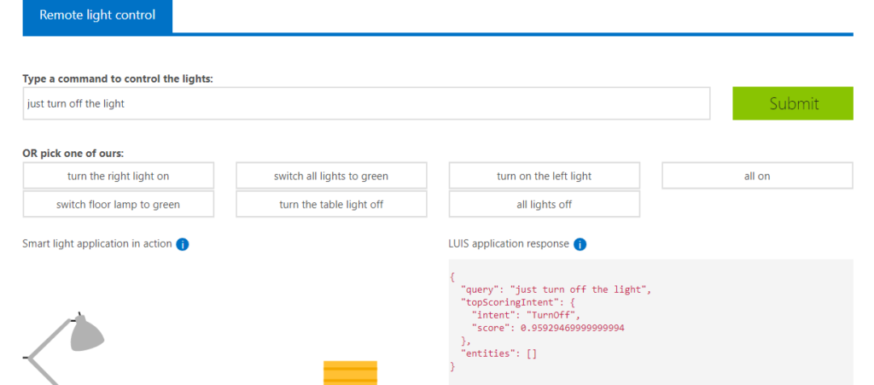Click the score value in the response
874x385 pixels.
[573, 328]
